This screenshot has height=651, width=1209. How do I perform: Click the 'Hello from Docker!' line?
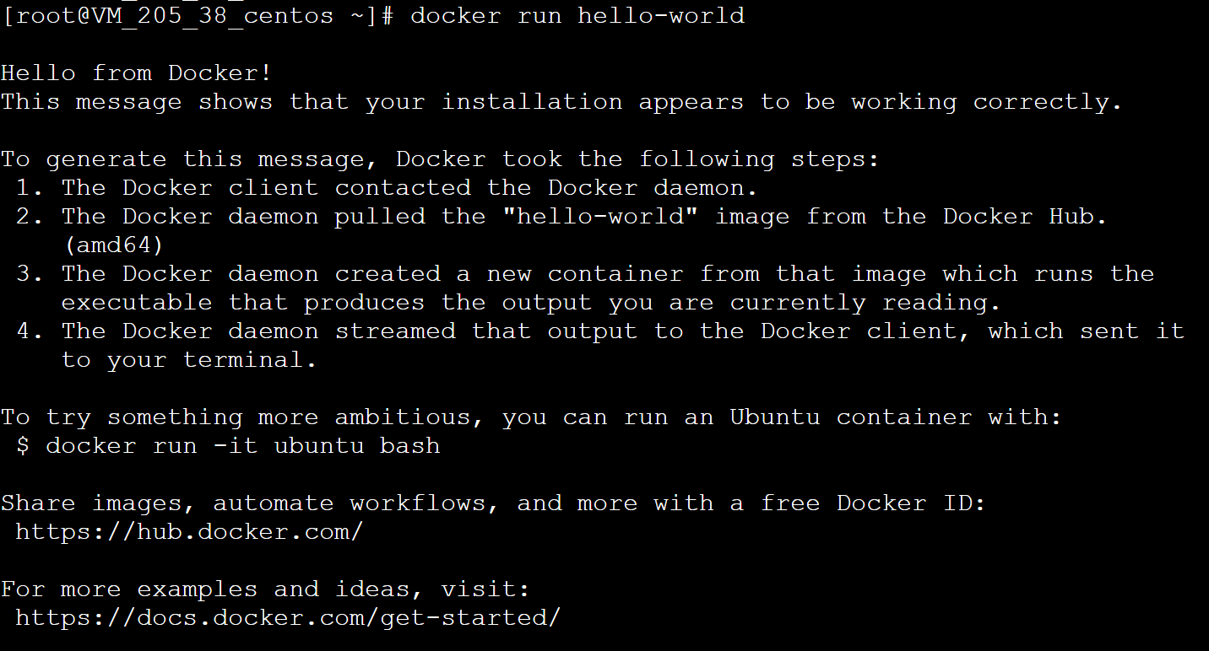[137, 73]
